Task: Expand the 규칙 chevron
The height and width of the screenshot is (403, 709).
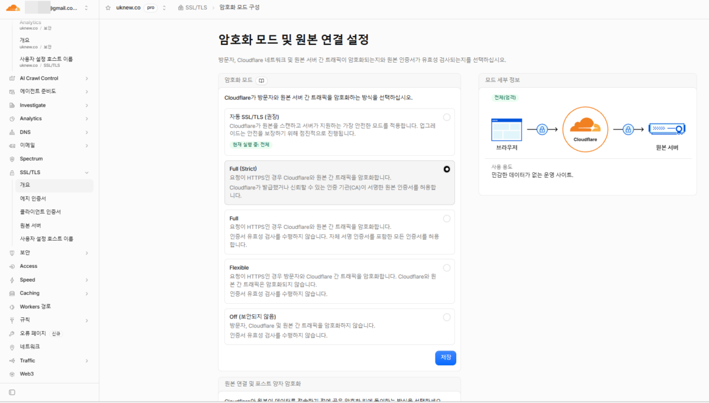Action: pos(87,320)
